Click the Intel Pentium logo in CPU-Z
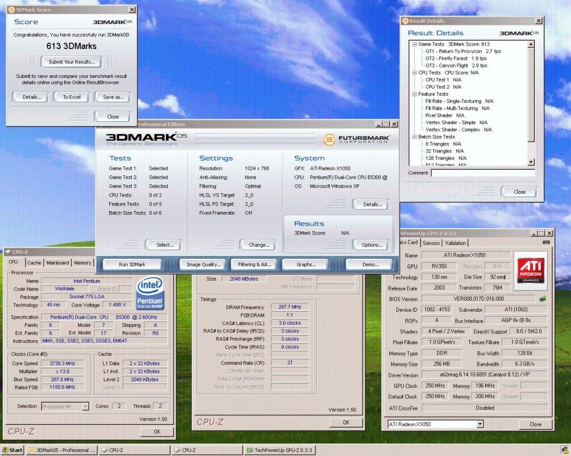571x456 pixels. click(x=149, y=294)
